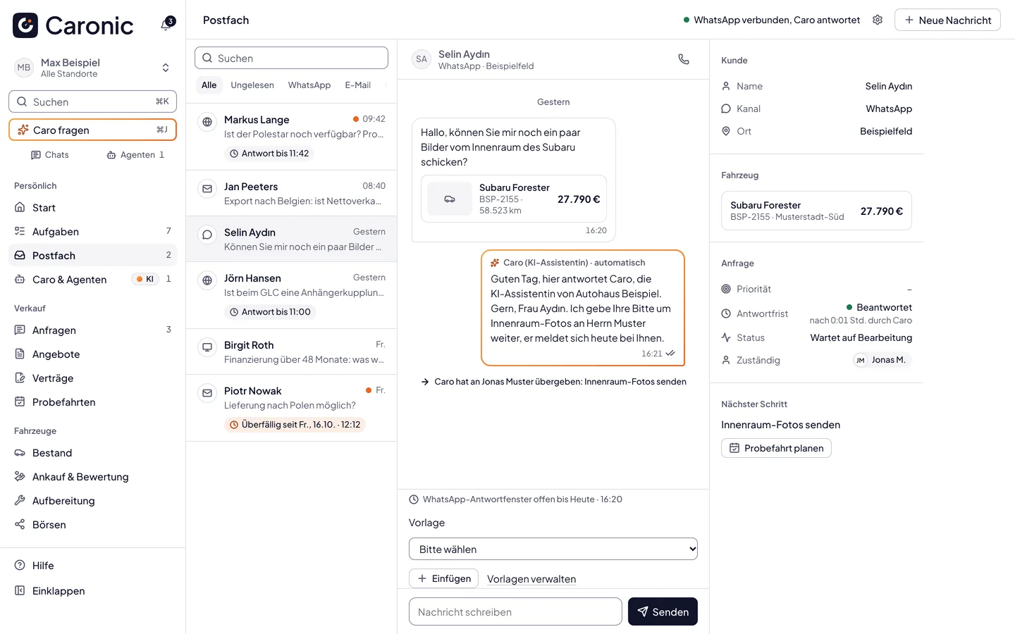Image resolution: width=1015 pixels, height=634 pixels.
Task: Click the 'Wartet auf Bearbeitung' status value
Action: (x=861, y=337)
